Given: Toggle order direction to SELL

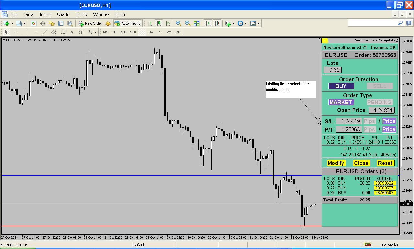Looking at the screenshot, I should tap(379, 86).
